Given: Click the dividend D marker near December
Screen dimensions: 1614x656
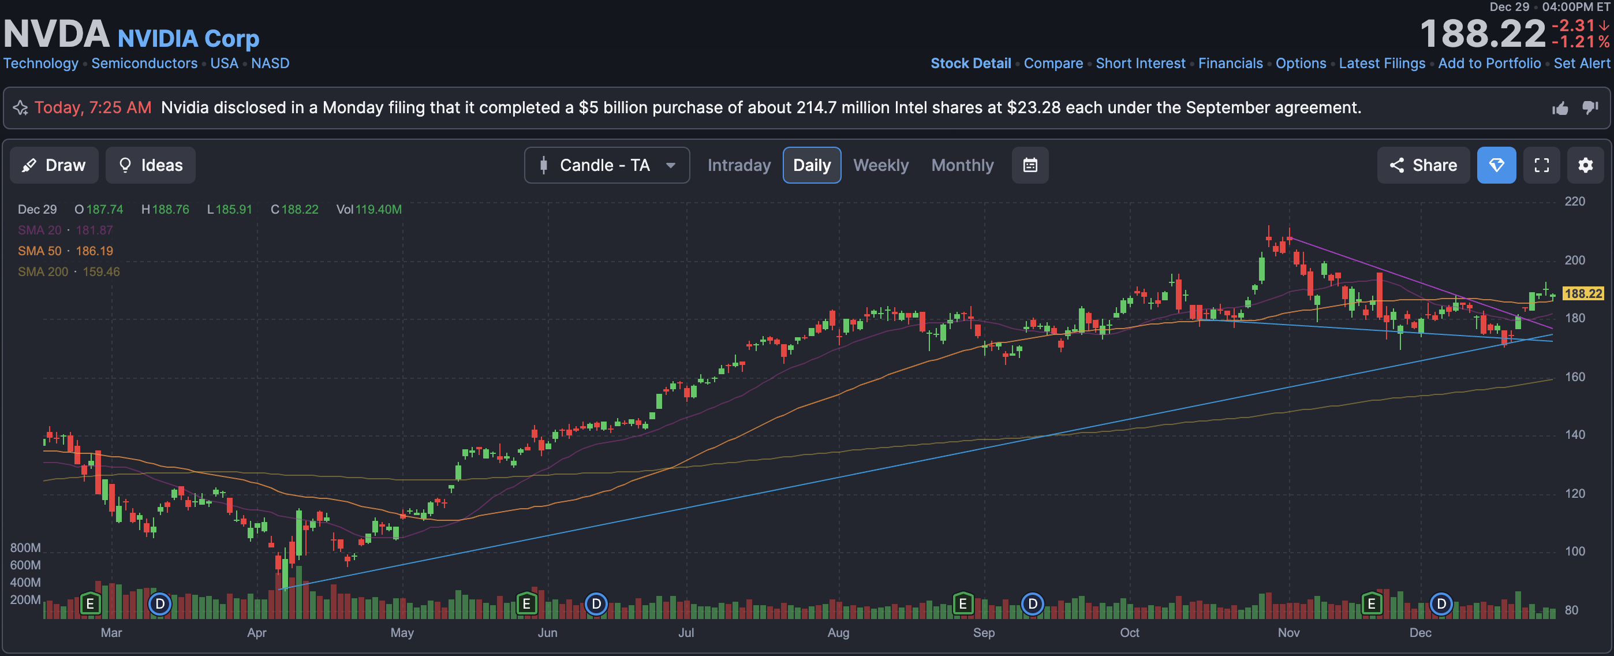Looking at the screenshot, I should [1441, 604].
